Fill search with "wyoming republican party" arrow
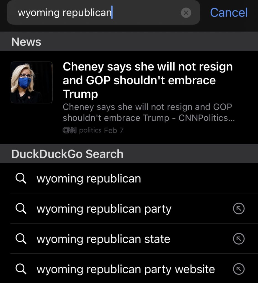Screen dimensions: 258x283 pyautogui.click(x=239, y=209)
